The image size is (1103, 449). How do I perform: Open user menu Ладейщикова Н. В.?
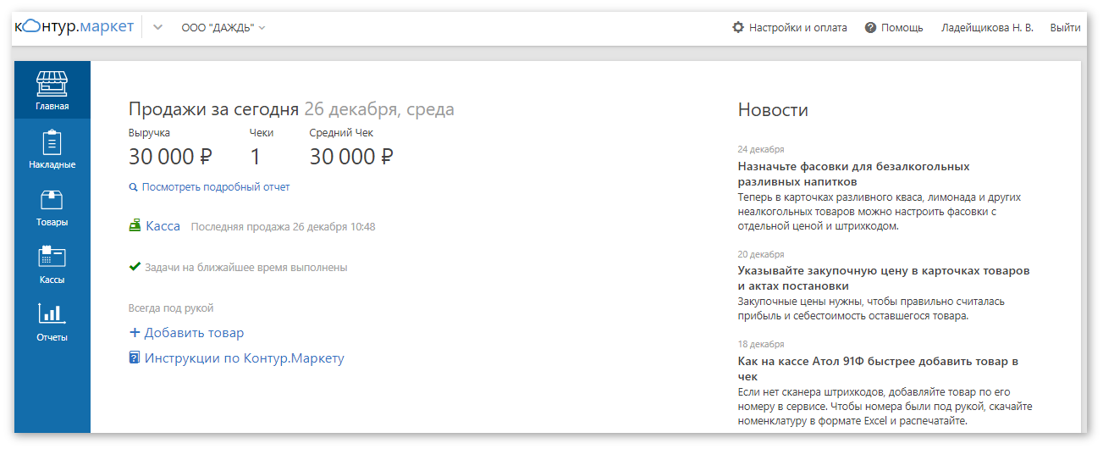[x=987, y=28]
